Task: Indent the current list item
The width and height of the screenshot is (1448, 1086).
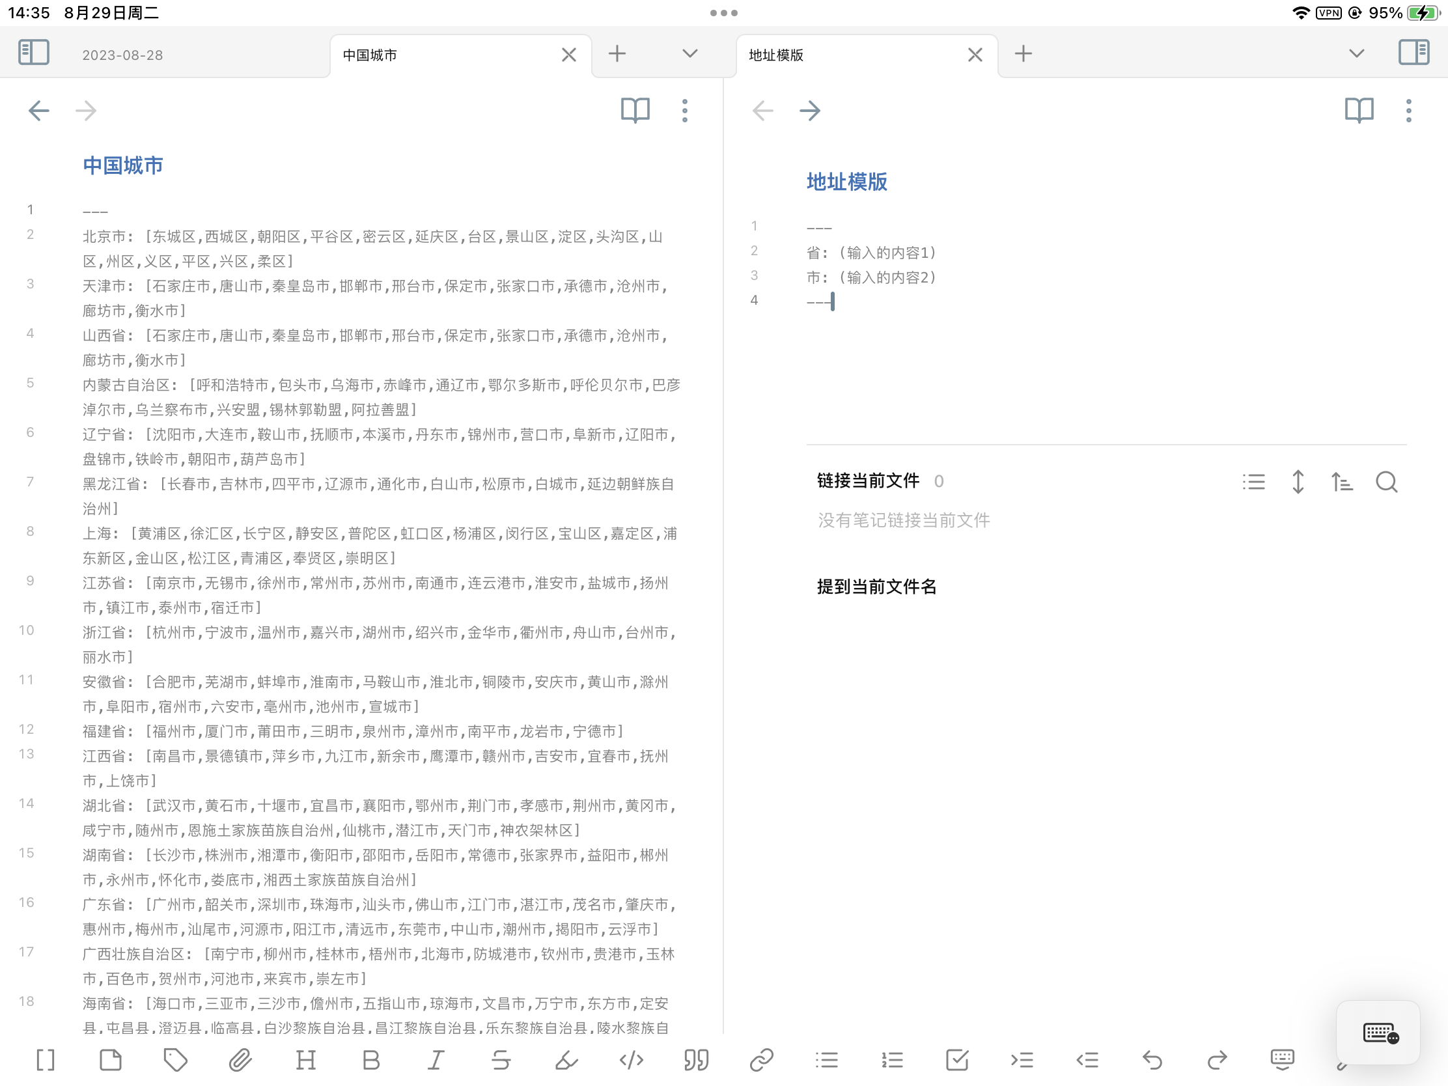Action: 1022,1060
